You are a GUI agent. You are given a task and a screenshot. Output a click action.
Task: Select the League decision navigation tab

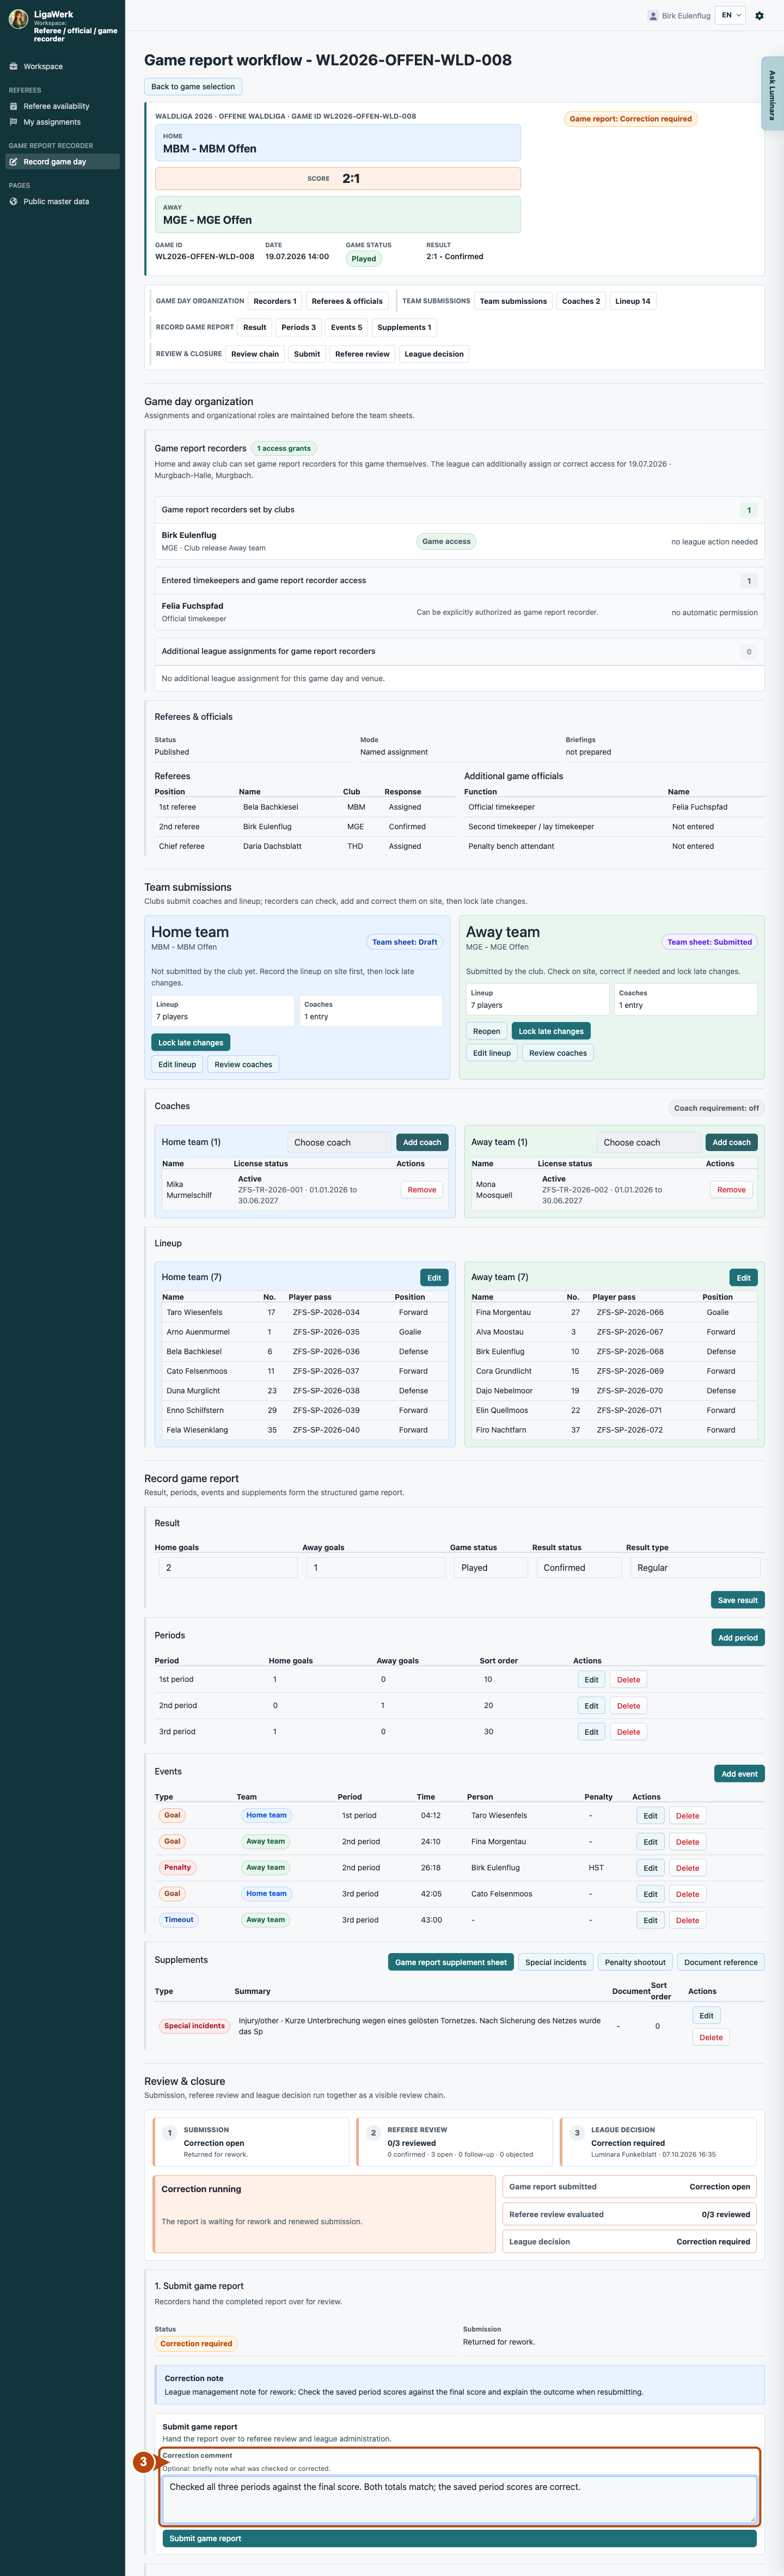tap(434, 354)
